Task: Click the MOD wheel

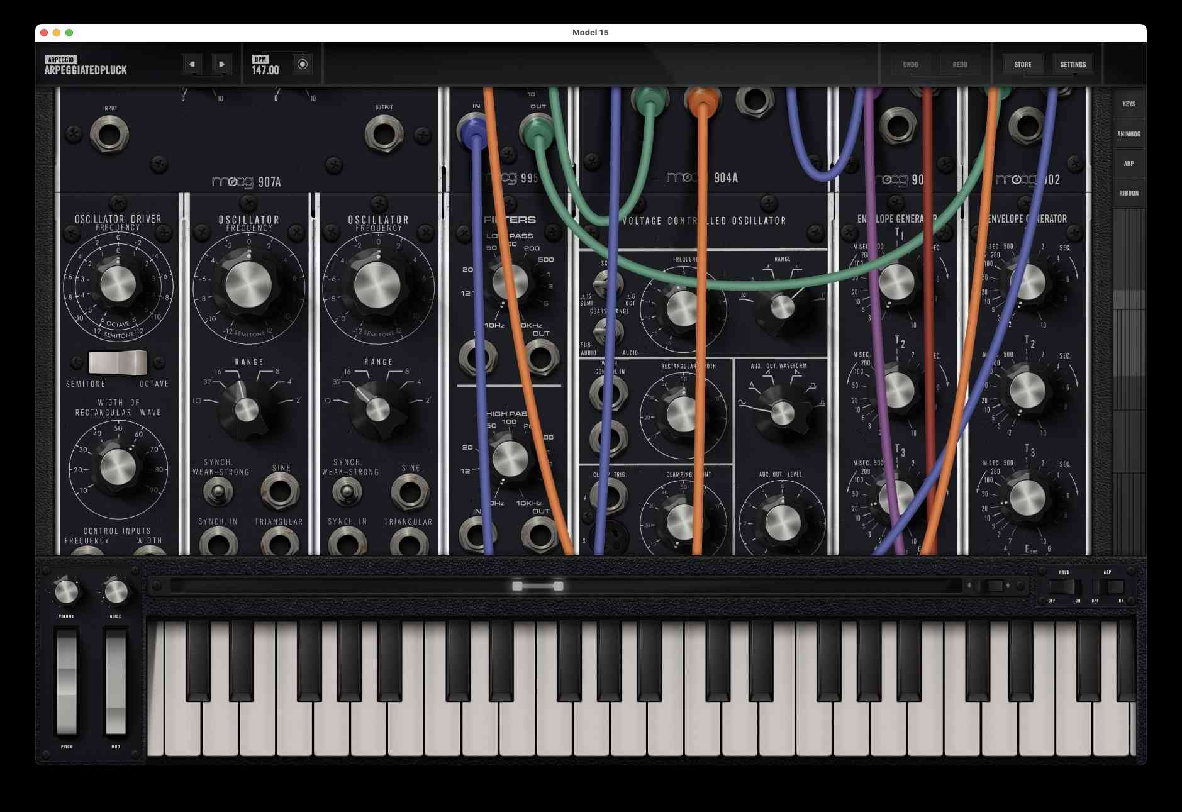Action: [x=116, y=682]
